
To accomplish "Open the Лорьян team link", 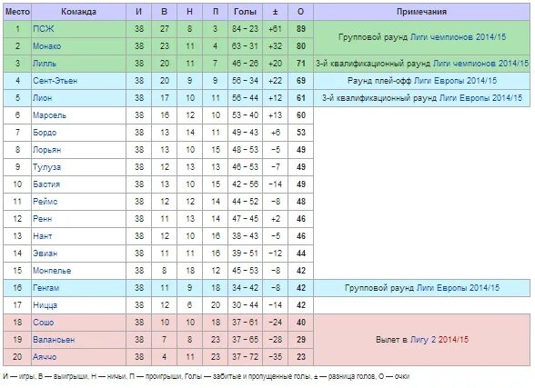I will 46,150.
